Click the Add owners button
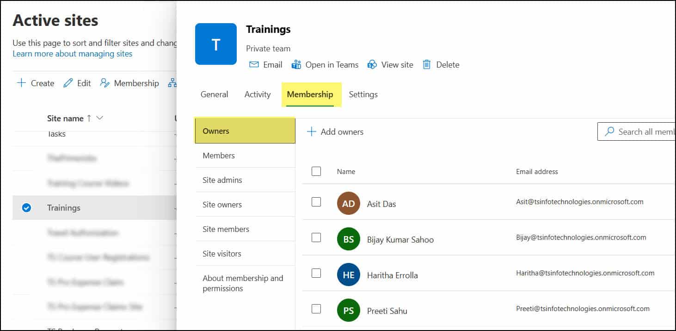This screenshot has height=331, width=676. coord(335,131)
